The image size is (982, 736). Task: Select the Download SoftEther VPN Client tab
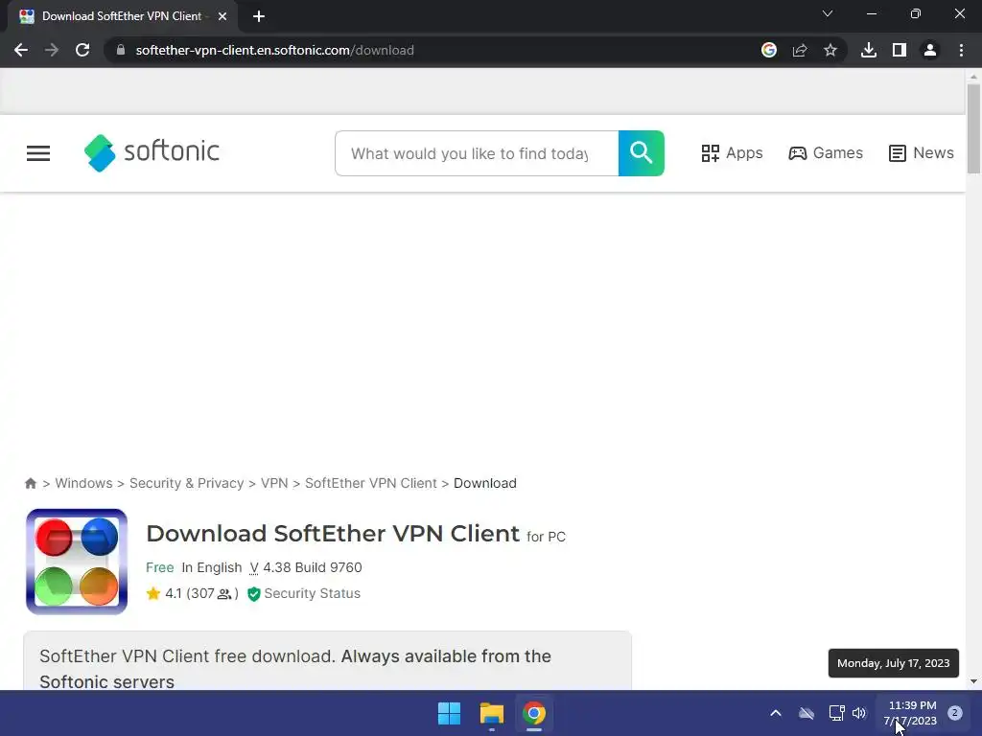coord(123,16)
